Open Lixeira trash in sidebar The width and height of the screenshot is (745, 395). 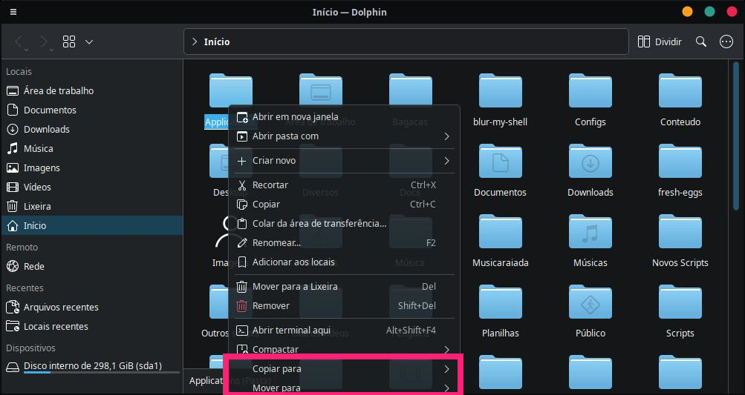37,206
